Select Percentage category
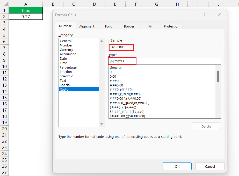The width and height of the screenshot is (239, 176). pyautogui.click(x=79, y=67)
